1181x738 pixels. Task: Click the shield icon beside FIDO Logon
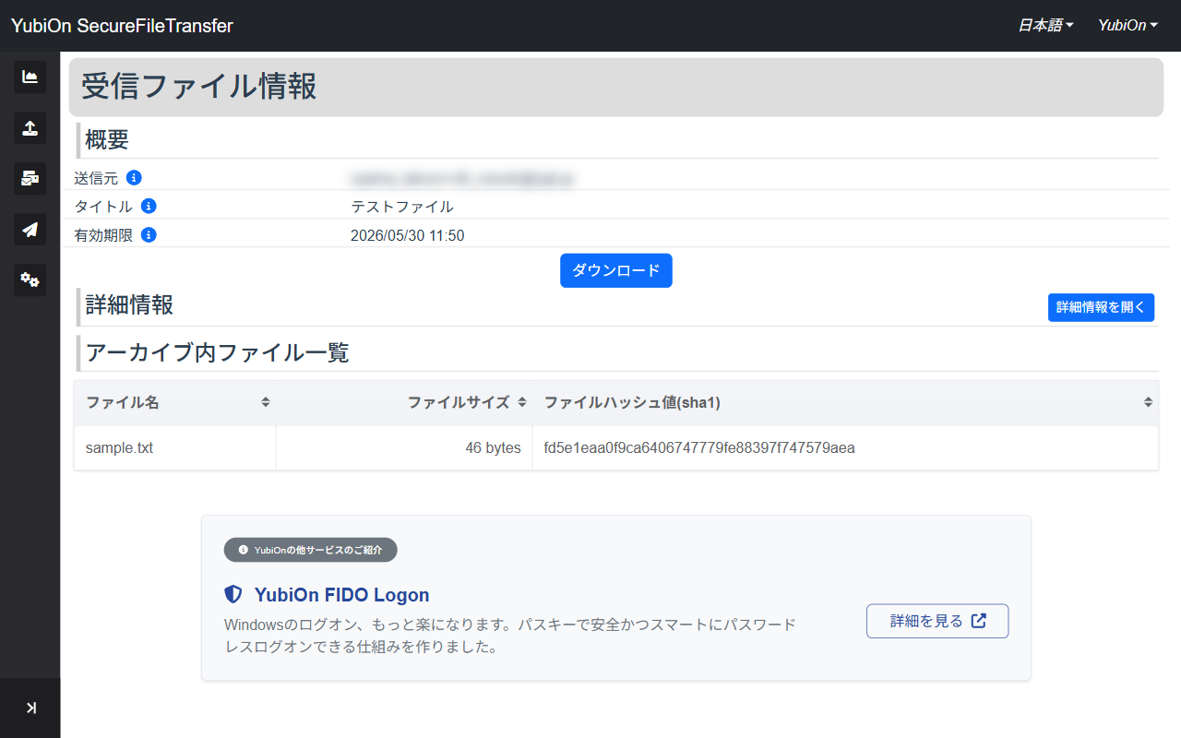(233, 595)
